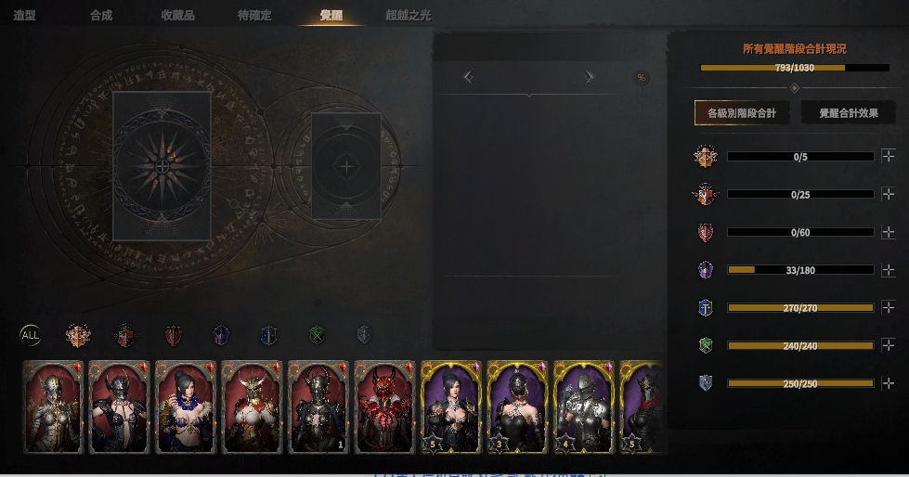Screen dimensions: 909x477
Task: Filter cards by purple shield grade
Action: [x=221, y=335]
